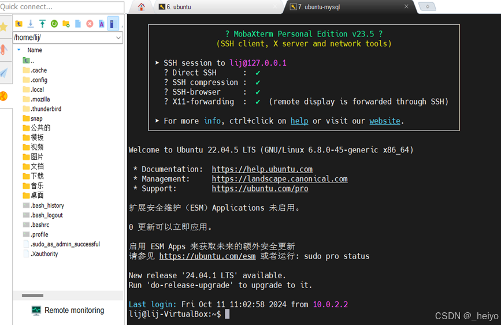Select the .Xauthority file

coord(40,254)
